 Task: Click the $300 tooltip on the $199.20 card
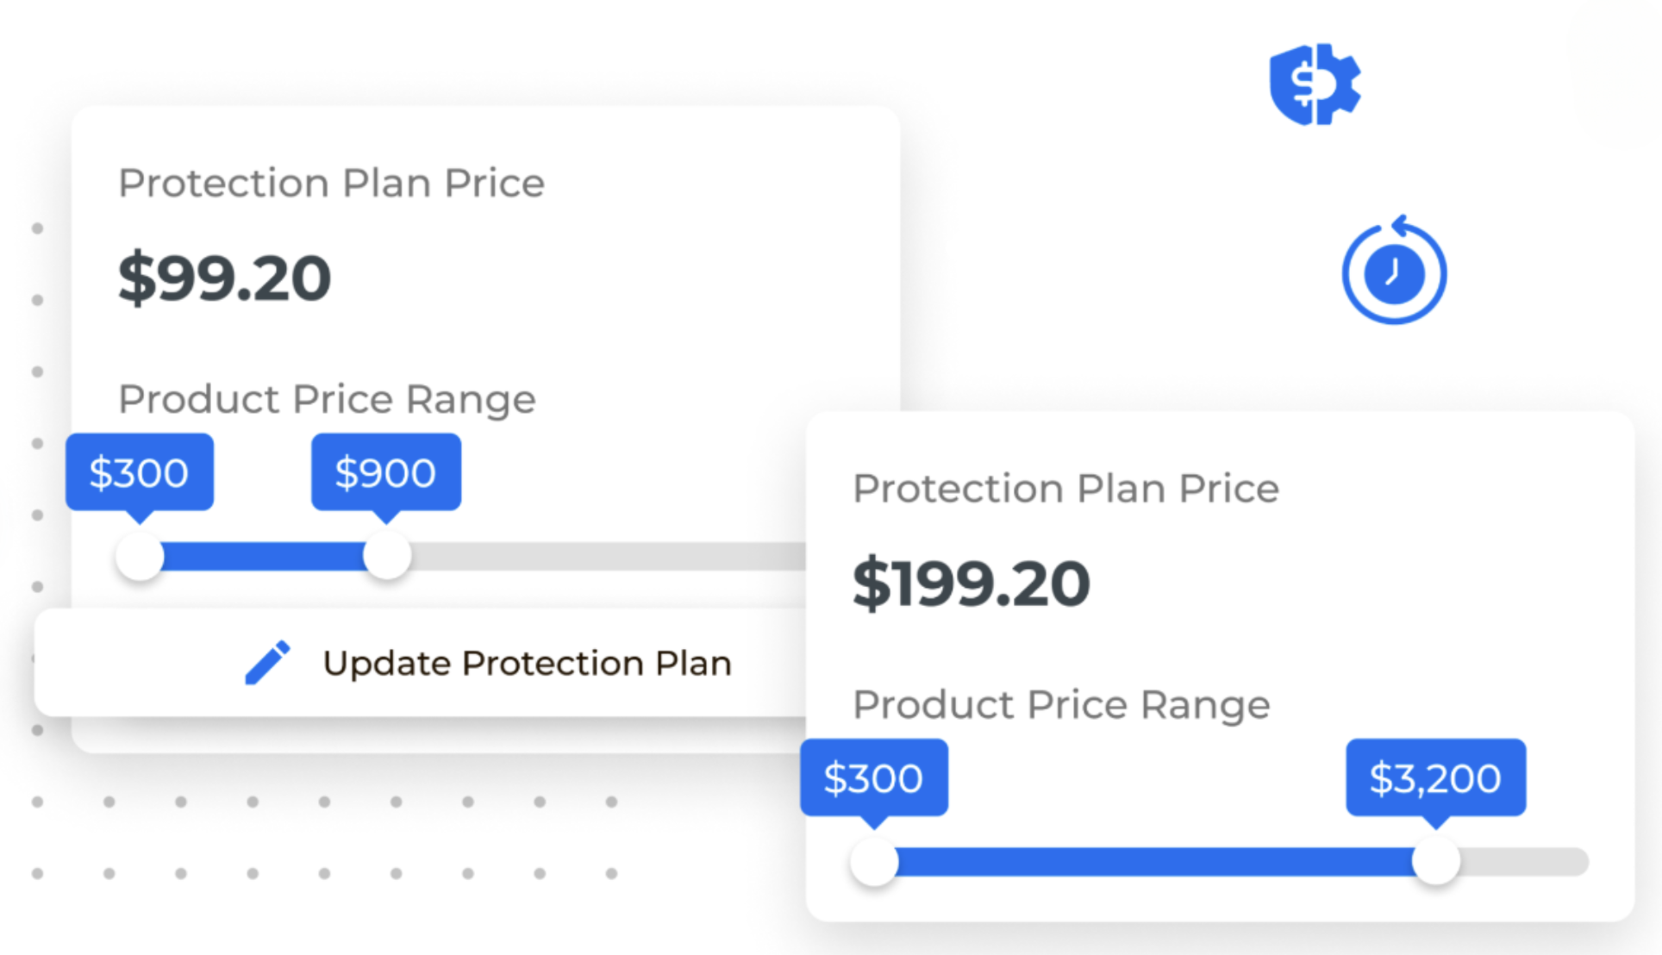(x=874, y=778)
